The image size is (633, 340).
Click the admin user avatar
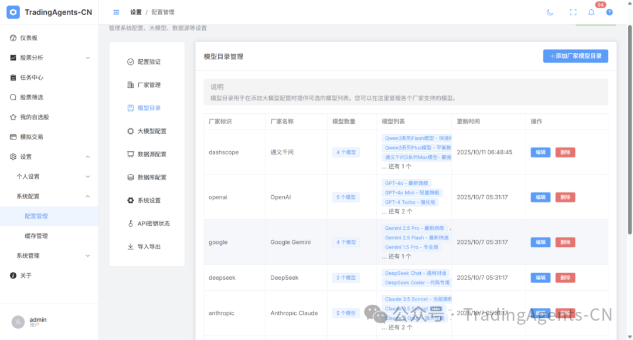18,322
